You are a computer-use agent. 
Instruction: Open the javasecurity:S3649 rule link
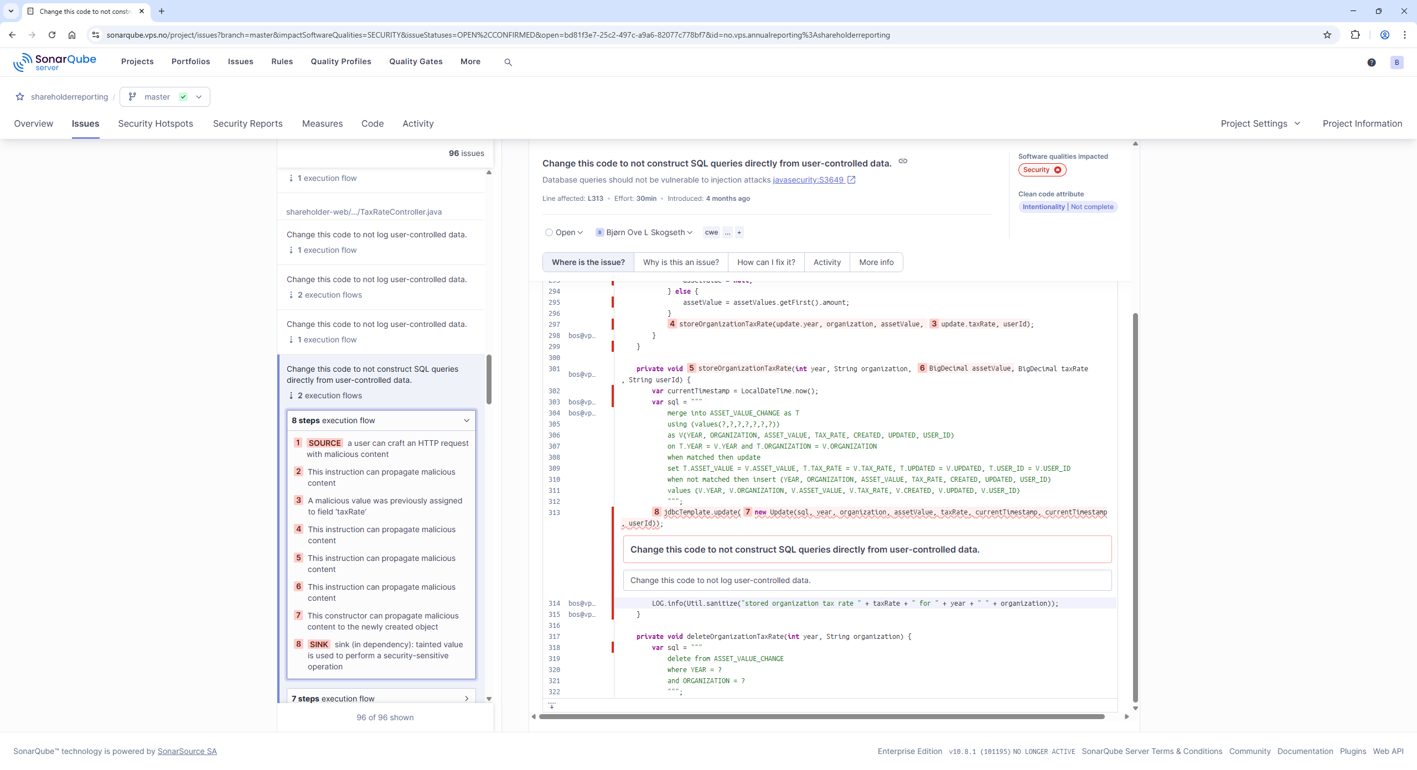(x=809, y=180)
